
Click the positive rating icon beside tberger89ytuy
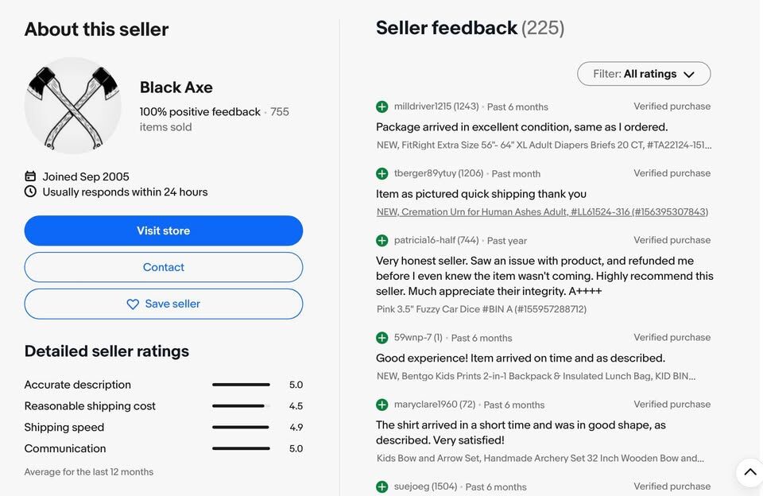382,173
